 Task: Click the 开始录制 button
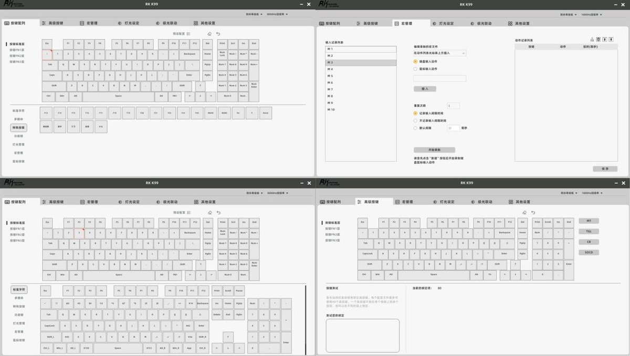pyautogui.click(x=434, y=150)
